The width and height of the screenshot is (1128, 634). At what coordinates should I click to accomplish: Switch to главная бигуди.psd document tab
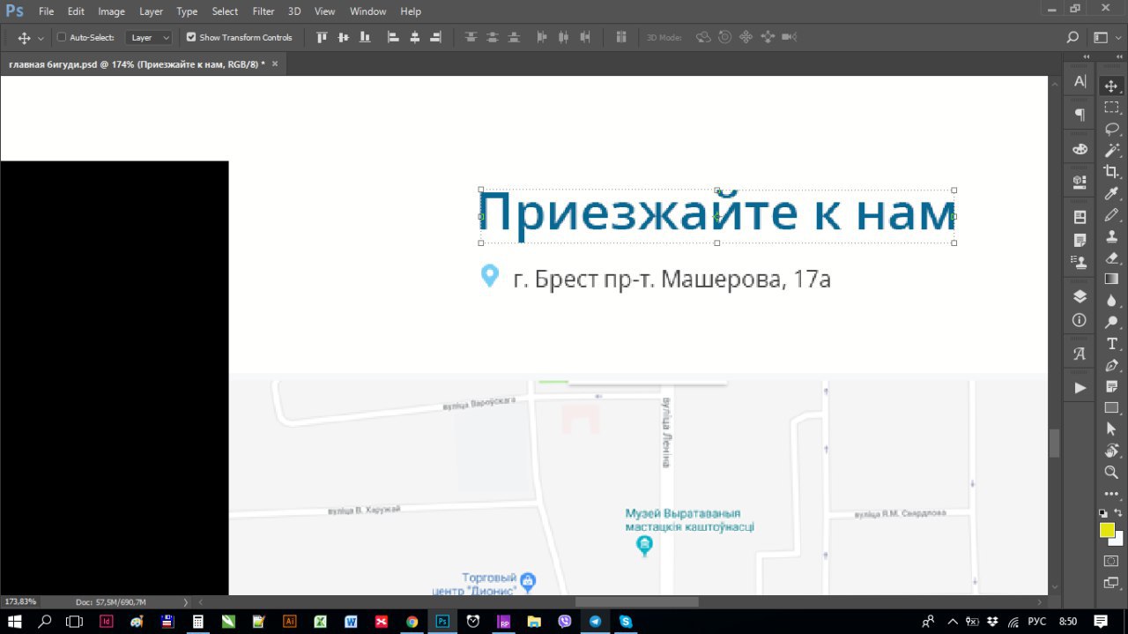137,64
